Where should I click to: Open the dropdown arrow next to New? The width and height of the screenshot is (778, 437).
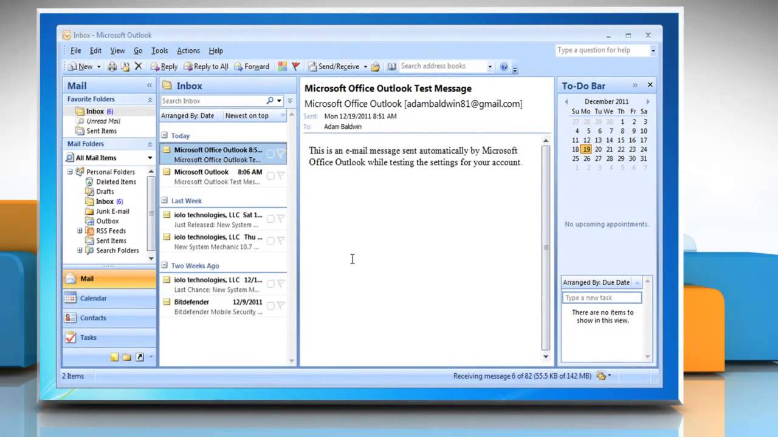click(98, 67)
